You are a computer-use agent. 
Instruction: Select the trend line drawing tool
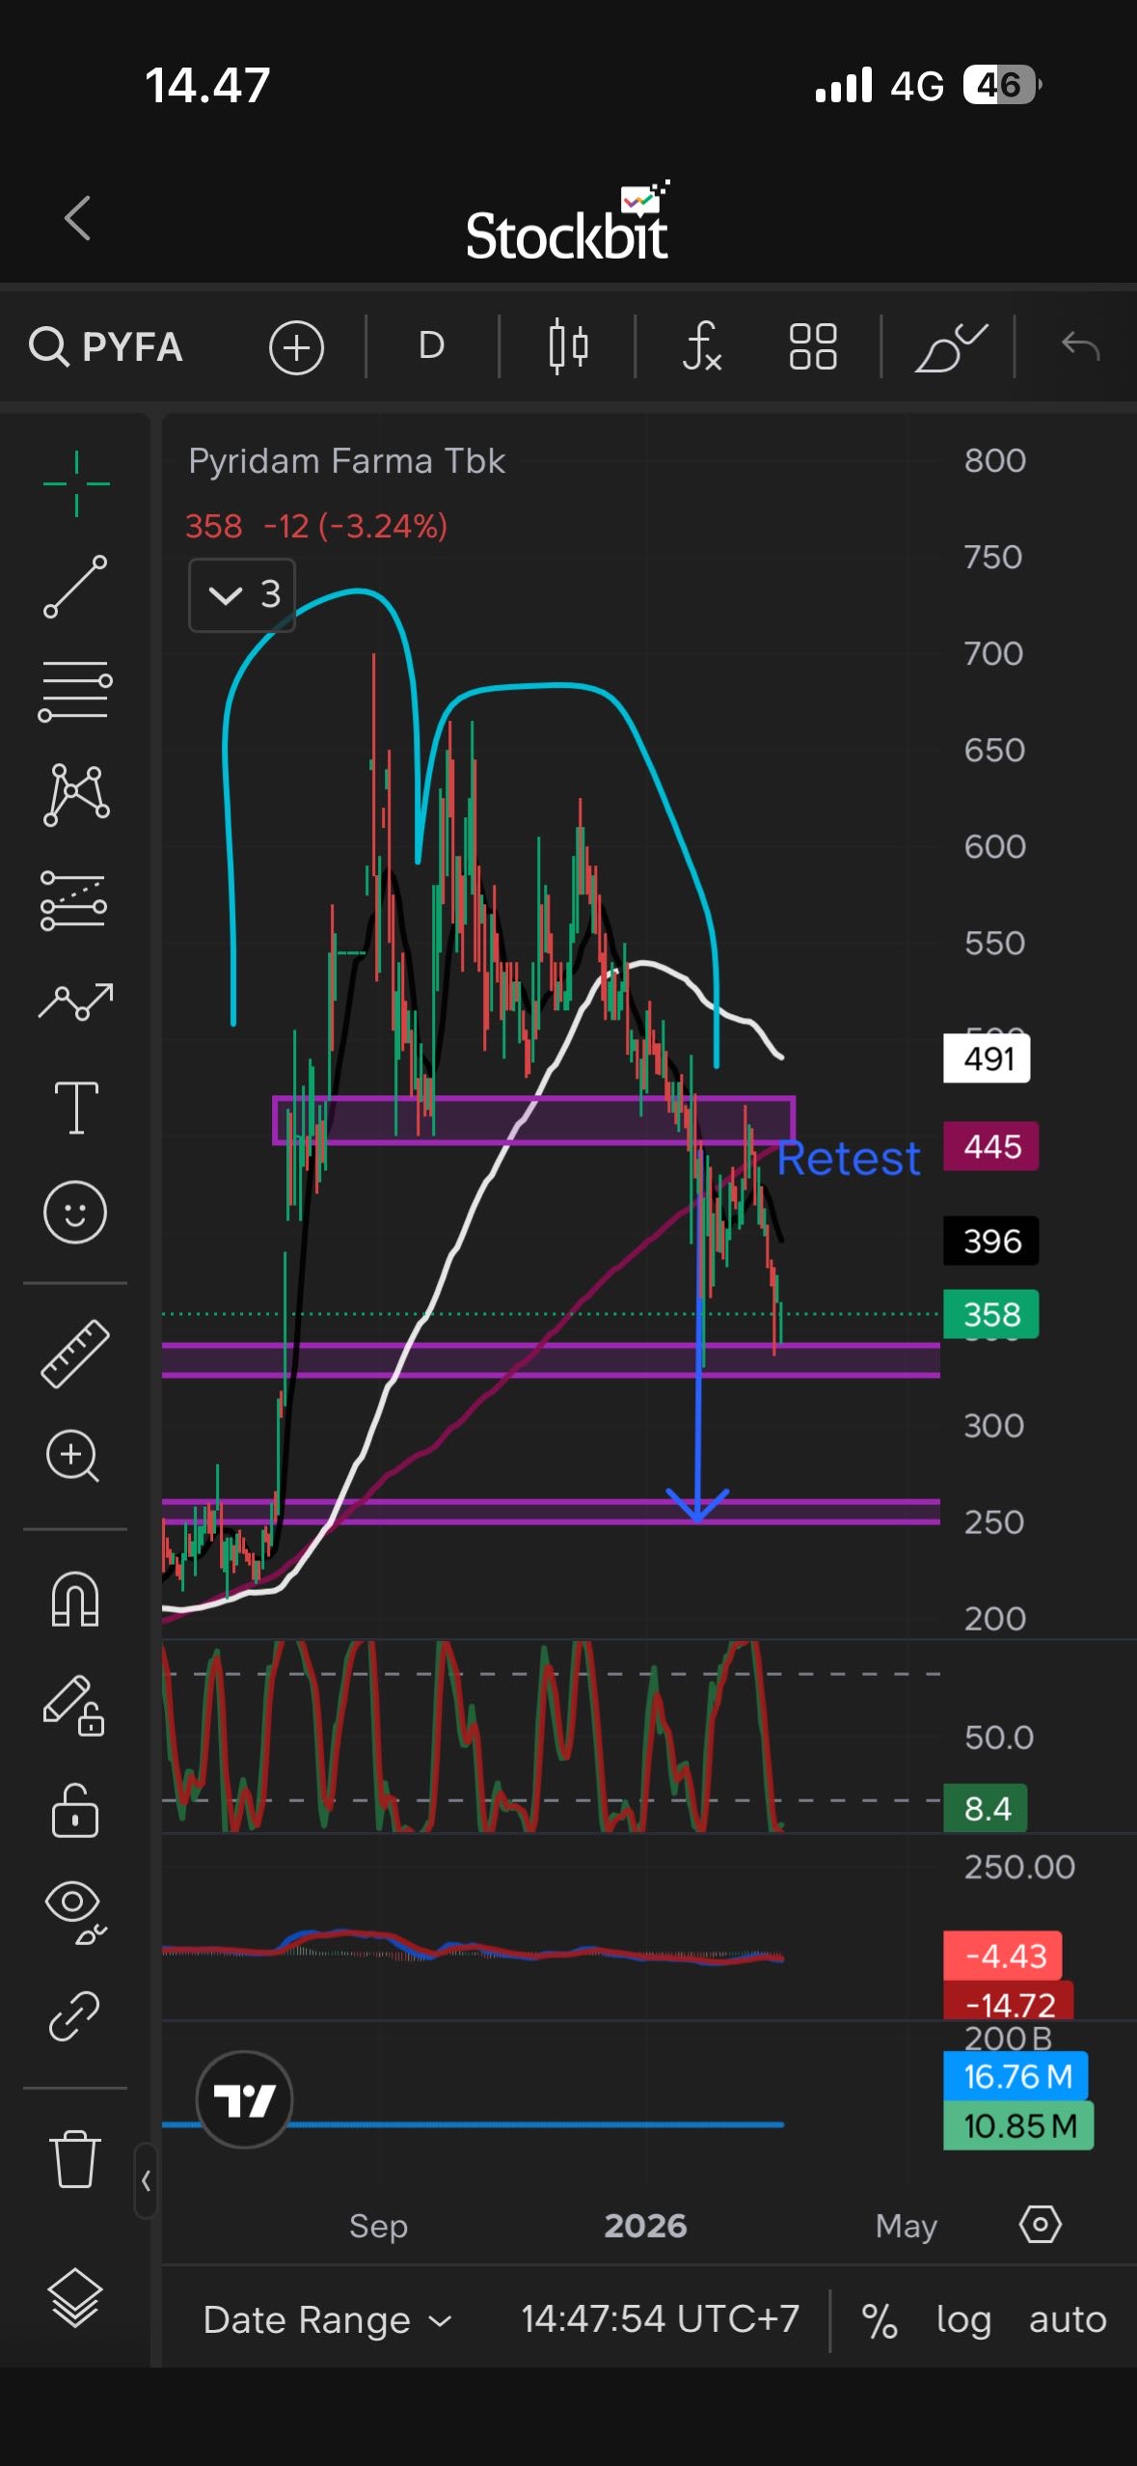coord(75,587)
